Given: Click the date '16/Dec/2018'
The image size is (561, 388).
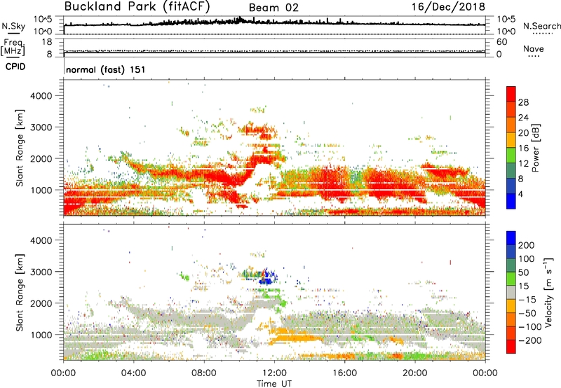Looking at the screenshot, I should (448, 6).
